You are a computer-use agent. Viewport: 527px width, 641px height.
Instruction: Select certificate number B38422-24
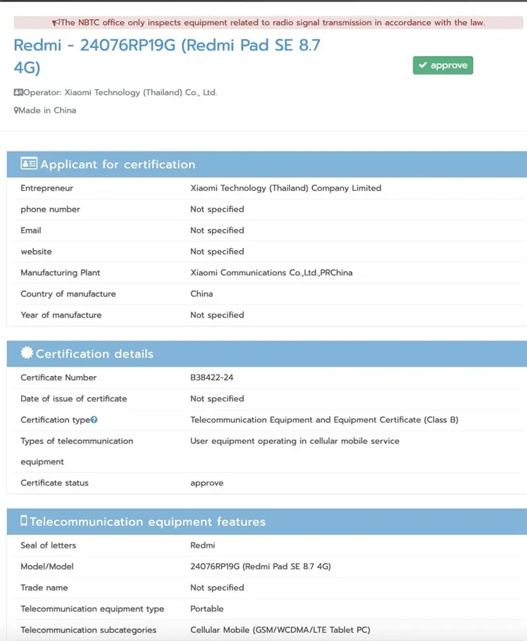click(x=211, y=377)
